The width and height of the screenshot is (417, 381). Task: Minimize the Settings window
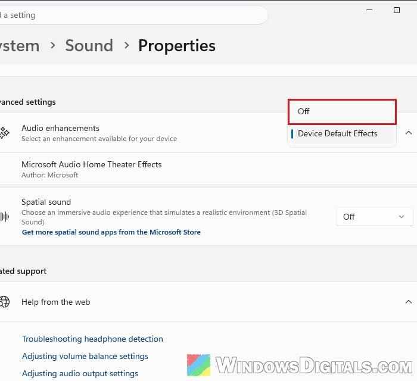[369, 10]
